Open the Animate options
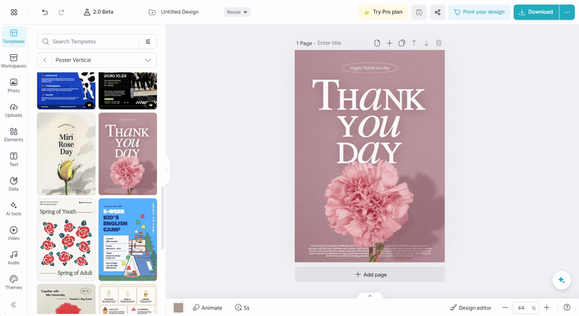The image size is (579, 316). (x=208, y=307)
